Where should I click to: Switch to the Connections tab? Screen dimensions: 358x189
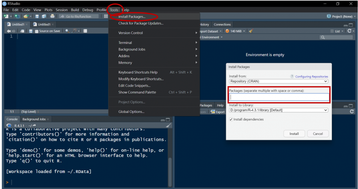point(222,24)
